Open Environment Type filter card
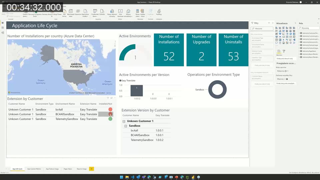The height and width of the screenshot is (180, 320). pyautogui.click(x=262, y=39)
